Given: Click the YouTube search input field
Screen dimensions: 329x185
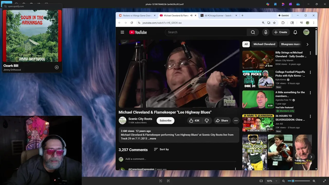Looking at the screenshot, I should tap(206, 32).
